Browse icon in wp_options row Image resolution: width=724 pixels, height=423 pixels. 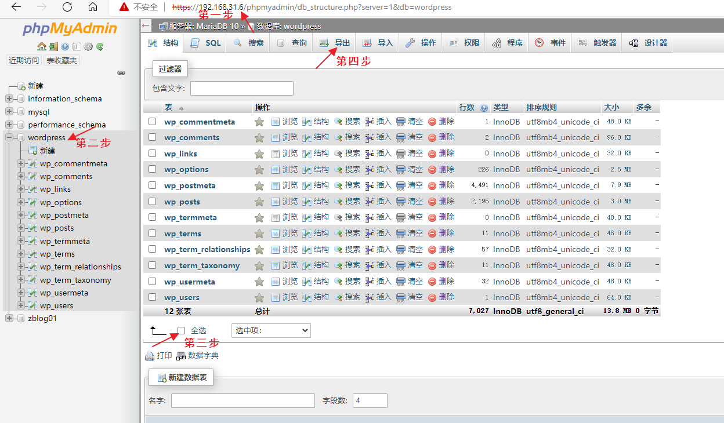point(276,170)
